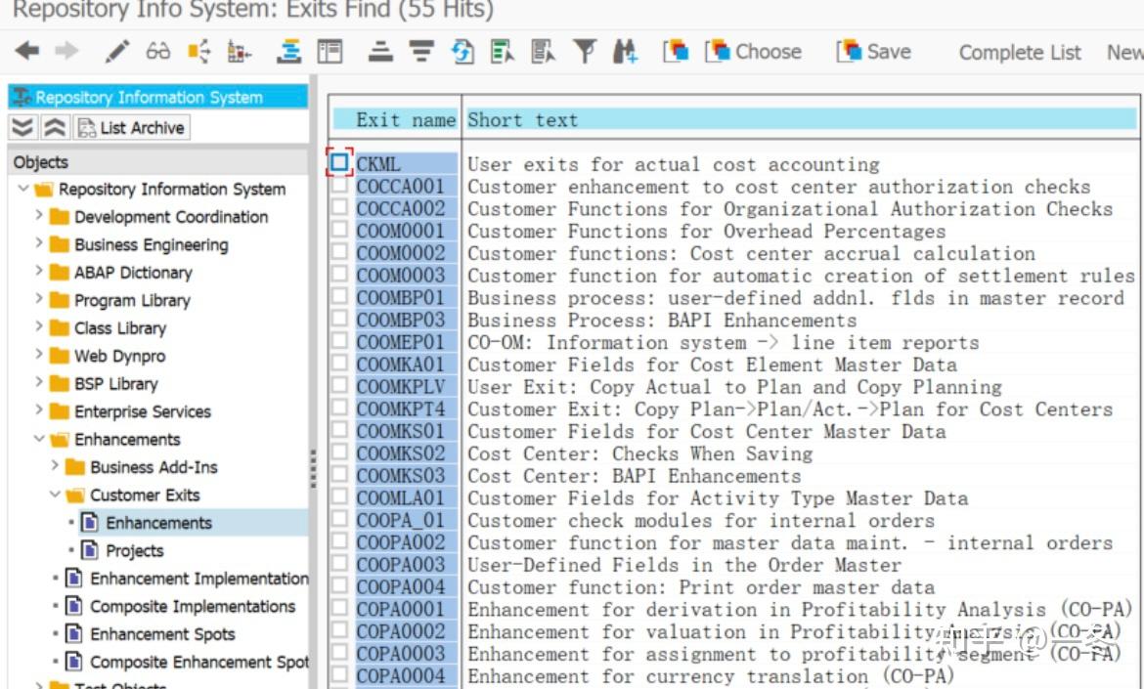The width and height of the screenshot is (1144, 689).
Task: Select the COCCA001 row checkbox
Action: [x=339, y=186]
